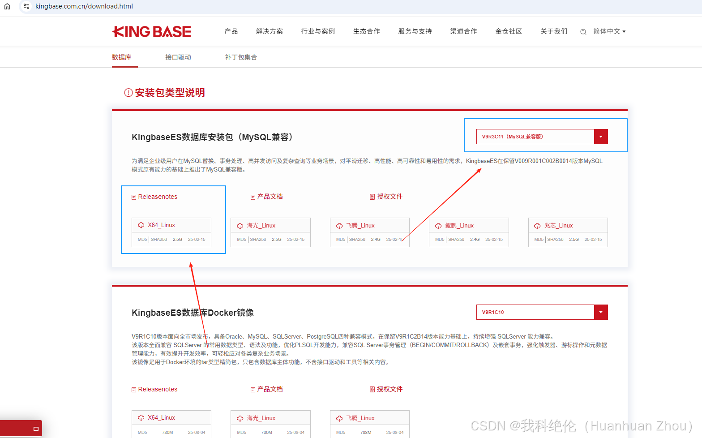The height and width of the screenshot is (438, 702).
Task: Open the 解决方案 navigation menu
Action: click(270, 31)
